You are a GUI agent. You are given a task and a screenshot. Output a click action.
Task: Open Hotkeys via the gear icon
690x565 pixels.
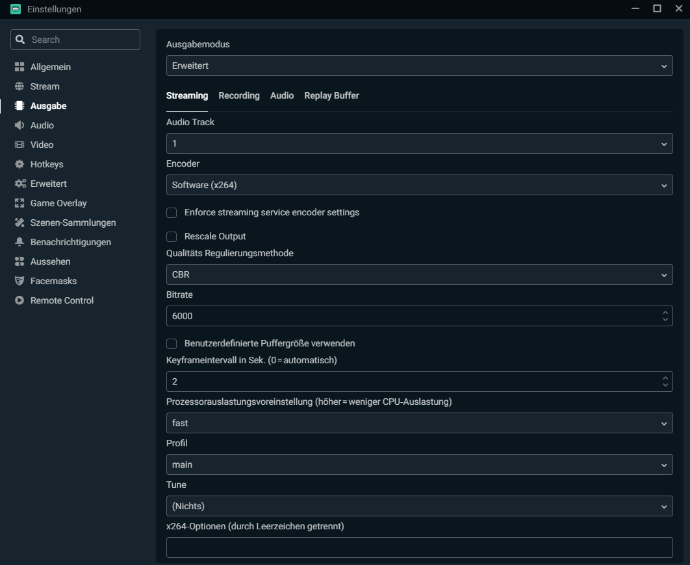coord(19,164)
